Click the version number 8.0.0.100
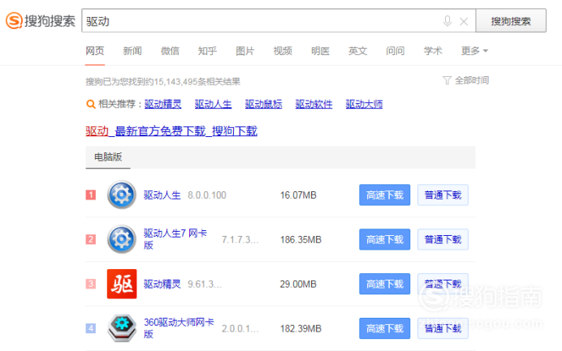Screen dimensions: 562x351 click(207, 195)
